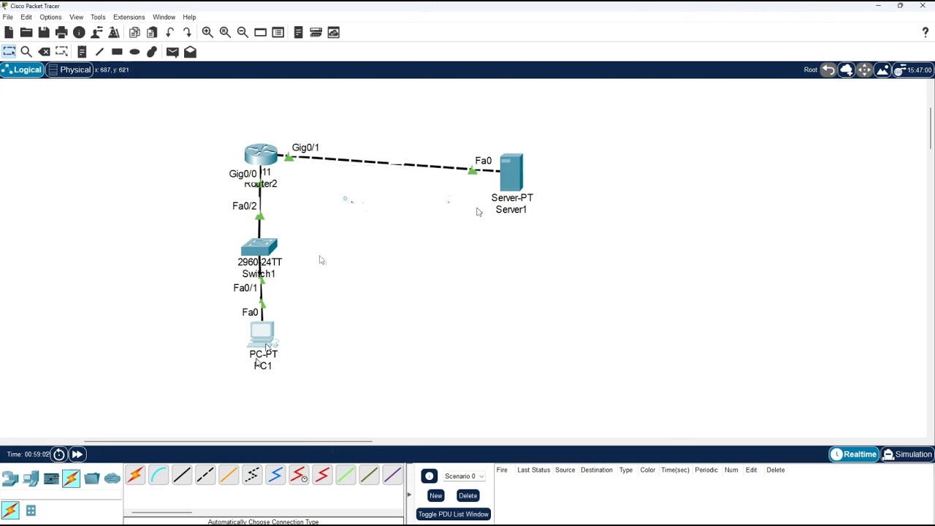Choose the light-blue console cable

coord(159,476)
